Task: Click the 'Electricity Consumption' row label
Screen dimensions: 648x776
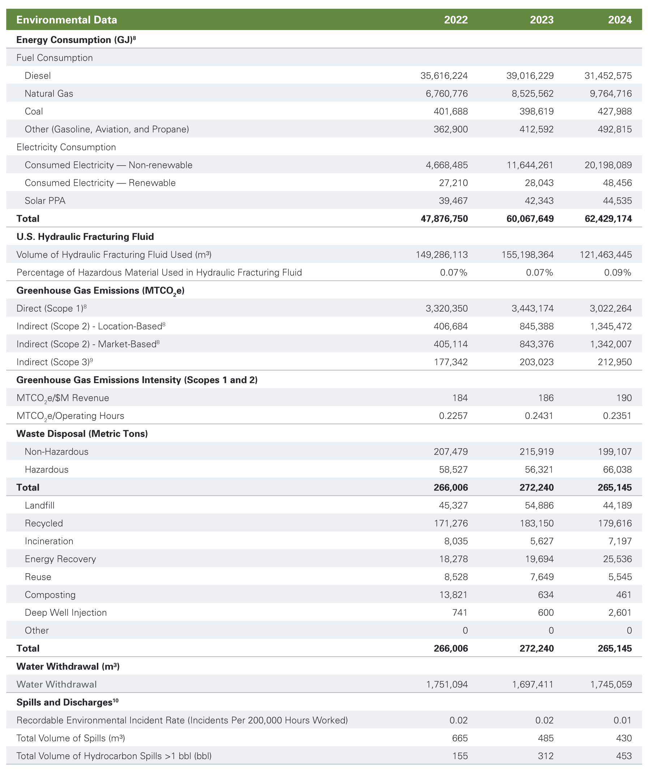Action: (x=66, y=147)
